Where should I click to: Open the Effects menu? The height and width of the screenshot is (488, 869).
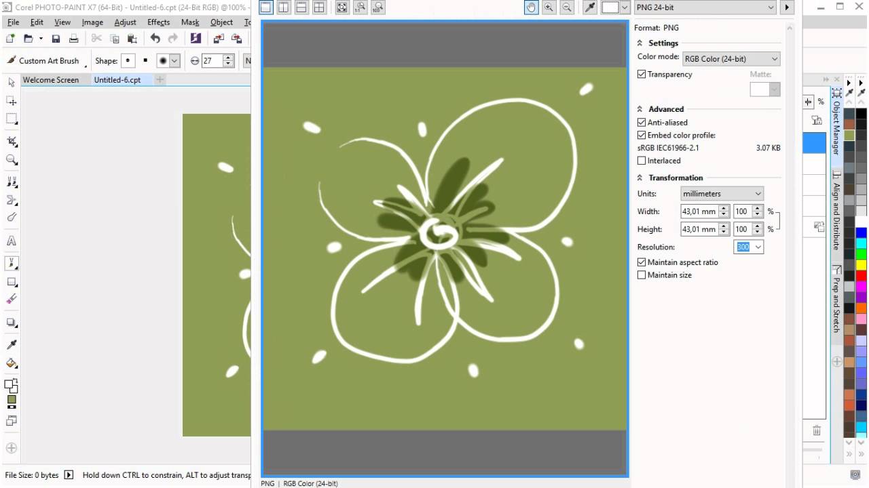158,22
